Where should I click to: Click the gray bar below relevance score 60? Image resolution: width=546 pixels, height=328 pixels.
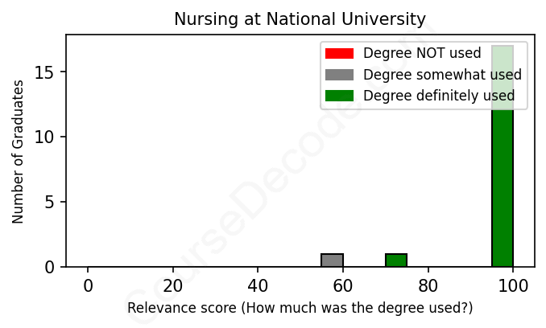click(332, 260)
